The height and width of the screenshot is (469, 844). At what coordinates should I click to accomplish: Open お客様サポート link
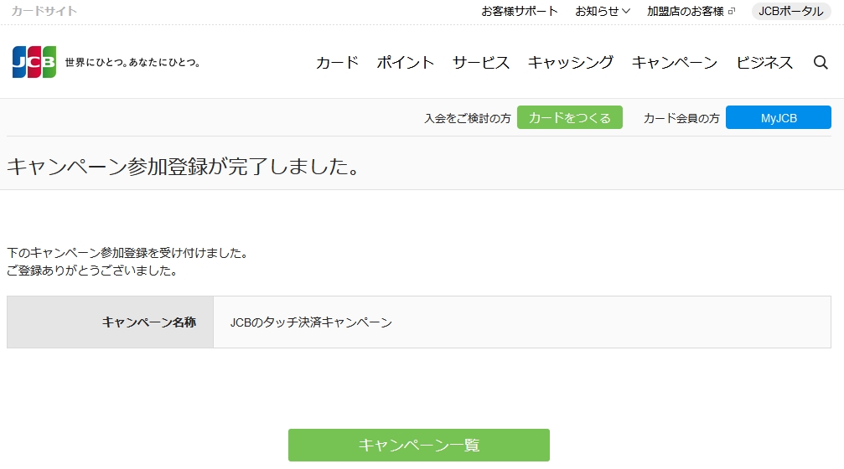(x=520, y=11)
